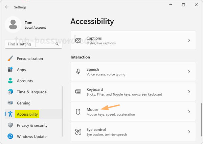Click the Gaming controller icon
Screen dimensions: 203x144
[10, 103]
